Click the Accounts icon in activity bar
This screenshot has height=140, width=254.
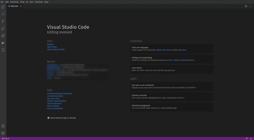tap(3, 126)
